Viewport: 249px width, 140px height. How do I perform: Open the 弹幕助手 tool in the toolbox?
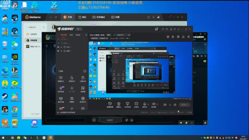(61, 79)
